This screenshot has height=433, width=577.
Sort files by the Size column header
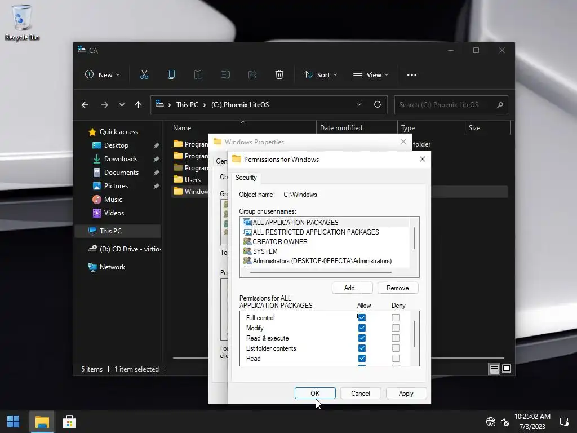click(487, 128)
